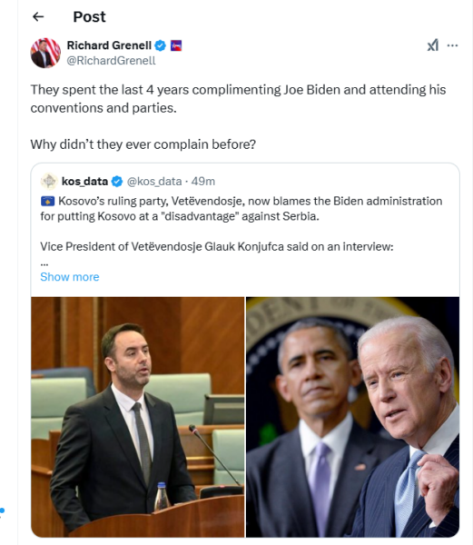The height and width of the screenshot is (545, 473).
Task: Open the 49m timestamp of quoted post
Action: (x=203, y=181)
